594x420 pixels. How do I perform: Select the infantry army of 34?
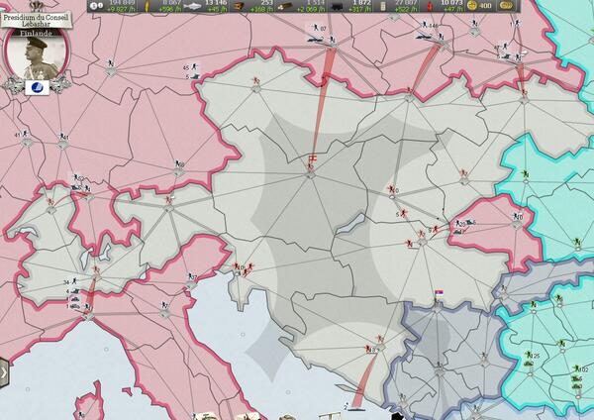point(71,281)
